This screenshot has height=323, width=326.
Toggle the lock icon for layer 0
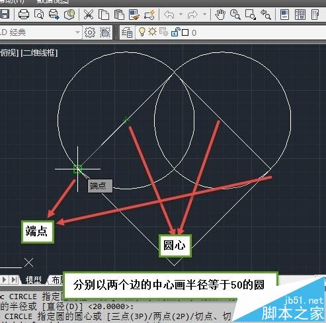(x=176, y=32)
